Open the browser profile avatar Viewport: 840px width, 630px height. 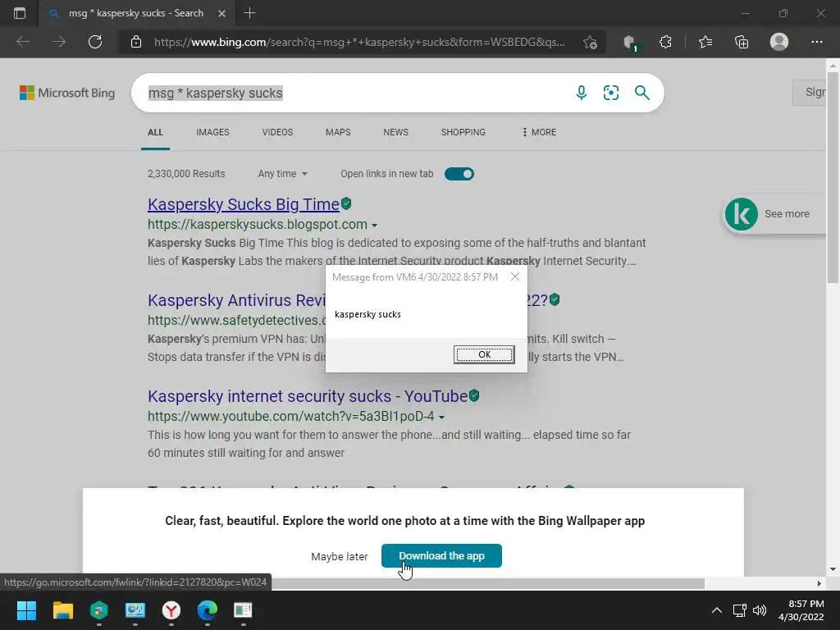[x=779, y=42]
